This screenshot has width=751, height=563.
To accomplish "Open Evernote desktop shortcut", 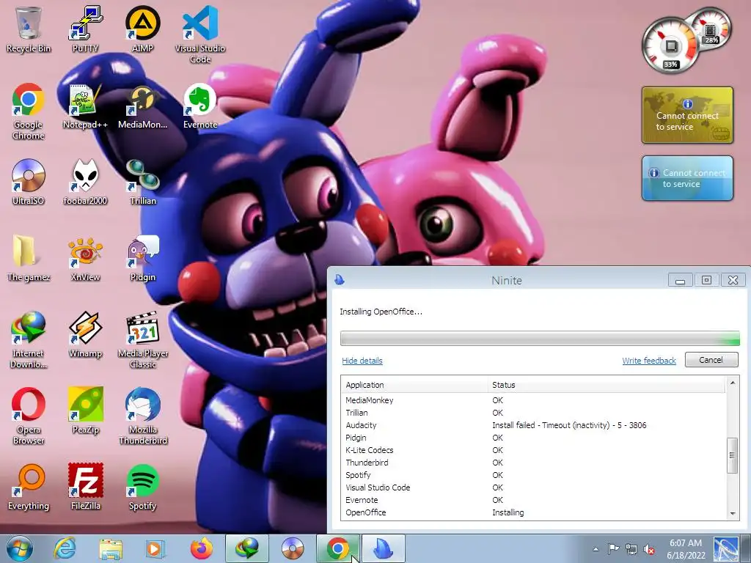I will click(x=200, y=106).
